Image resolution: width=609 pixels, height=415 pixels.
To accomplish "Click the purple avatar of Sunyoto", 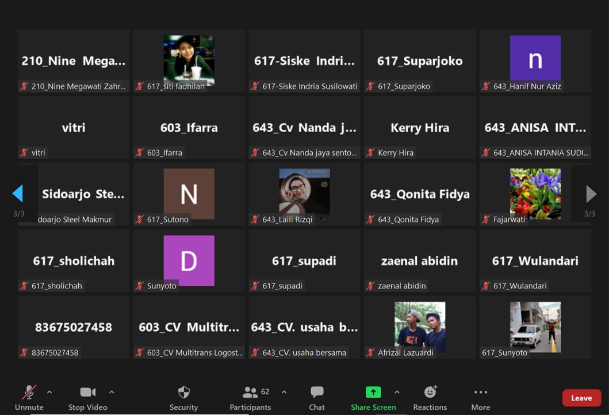I will click(189, 260).
